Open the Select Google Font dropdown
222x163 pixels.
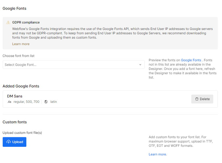click(73, 65)
